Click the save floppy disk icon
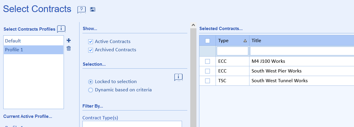The height and width of the screenshot is (127, 354). [x=93, y=9]
